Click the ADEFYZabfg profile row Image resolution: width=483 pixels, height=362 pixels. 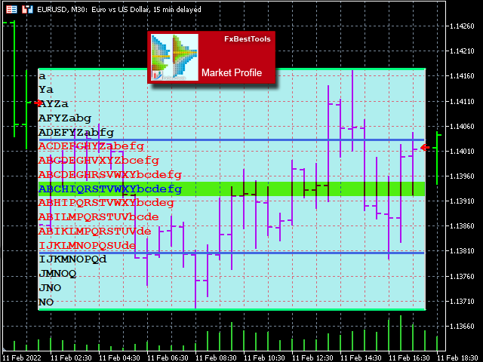[x=76, y=133]
